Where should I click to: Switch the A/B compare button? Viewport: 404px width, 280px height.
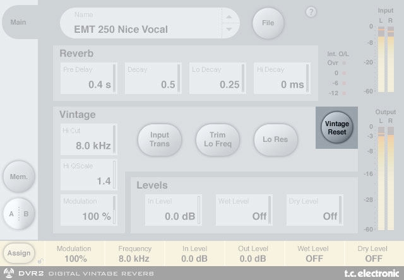tap(18, 214)
